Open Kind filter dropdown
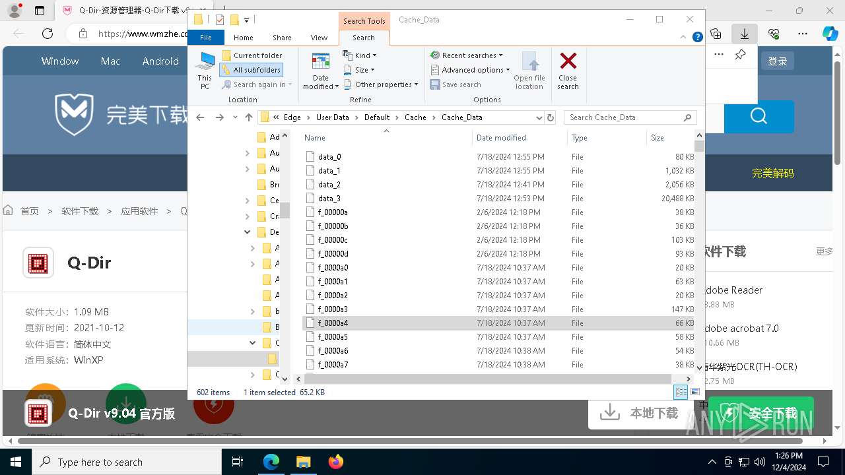The height and width of the screenshot is (475, 845). click(x=360, y=55)
